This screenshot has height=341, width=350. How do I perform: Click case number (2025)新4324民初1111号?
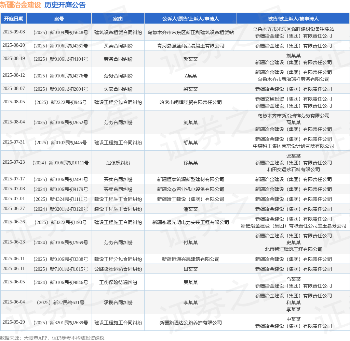[x=60, y=199]
